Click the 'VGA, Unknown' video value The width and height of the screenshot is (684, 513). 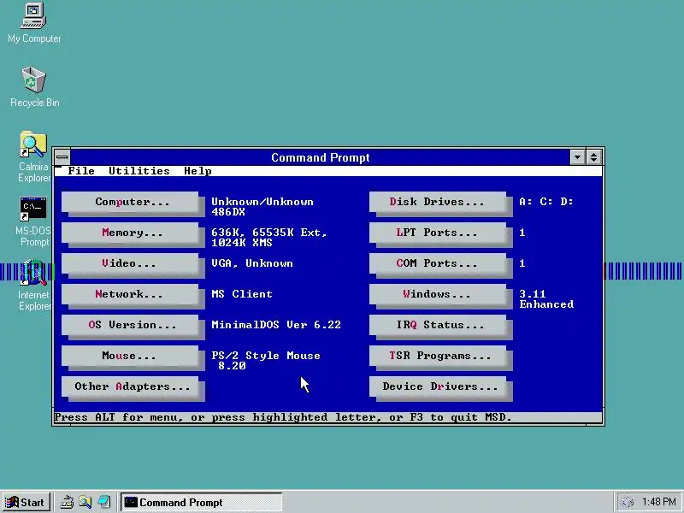point(252,263)
